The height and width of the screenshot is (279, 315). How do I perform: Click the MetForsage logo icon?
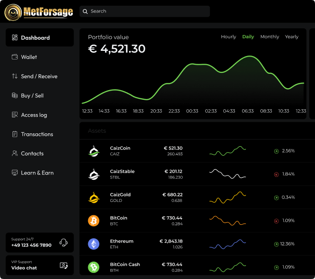13,12
